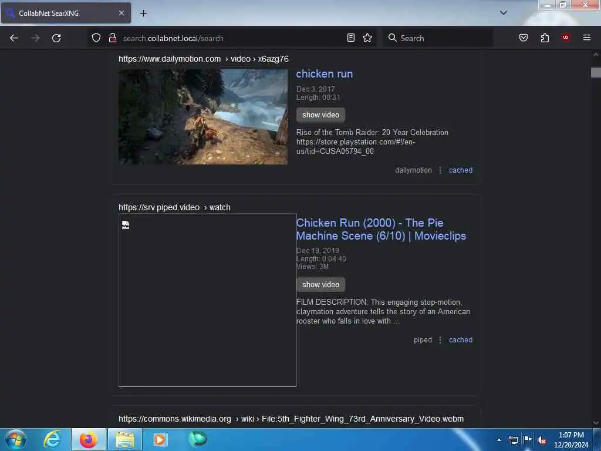Open options dots next to piped label
601x451 pixels.
pyautogui.click(x=440, y=340)
